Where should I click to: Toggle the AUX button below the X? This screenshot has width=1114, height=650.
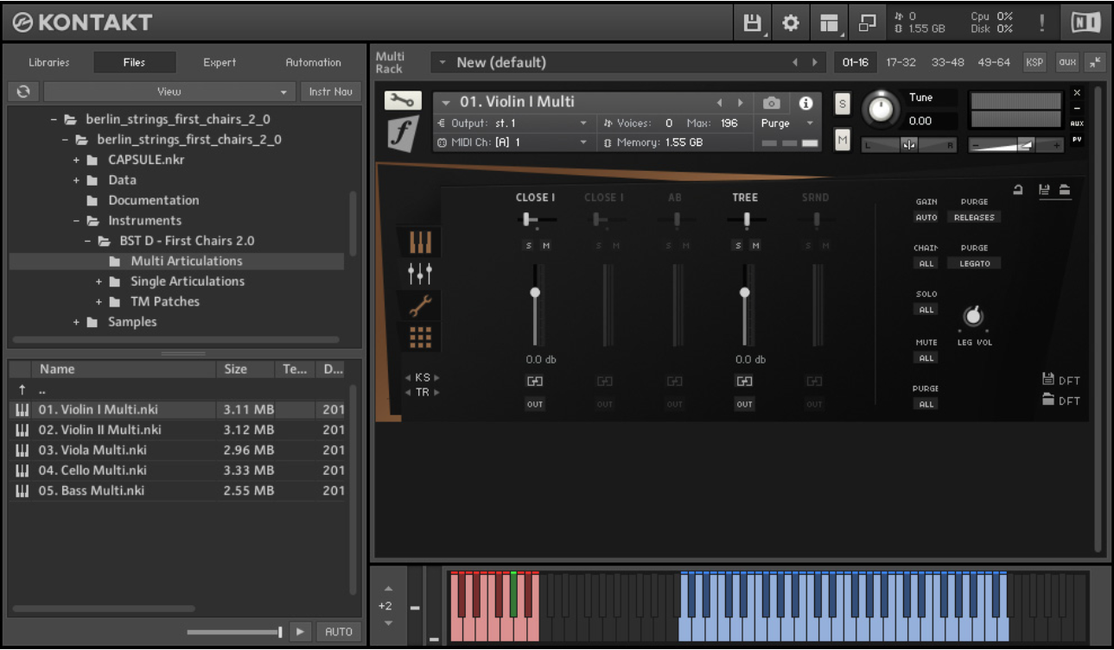(x=1077, y=123)
